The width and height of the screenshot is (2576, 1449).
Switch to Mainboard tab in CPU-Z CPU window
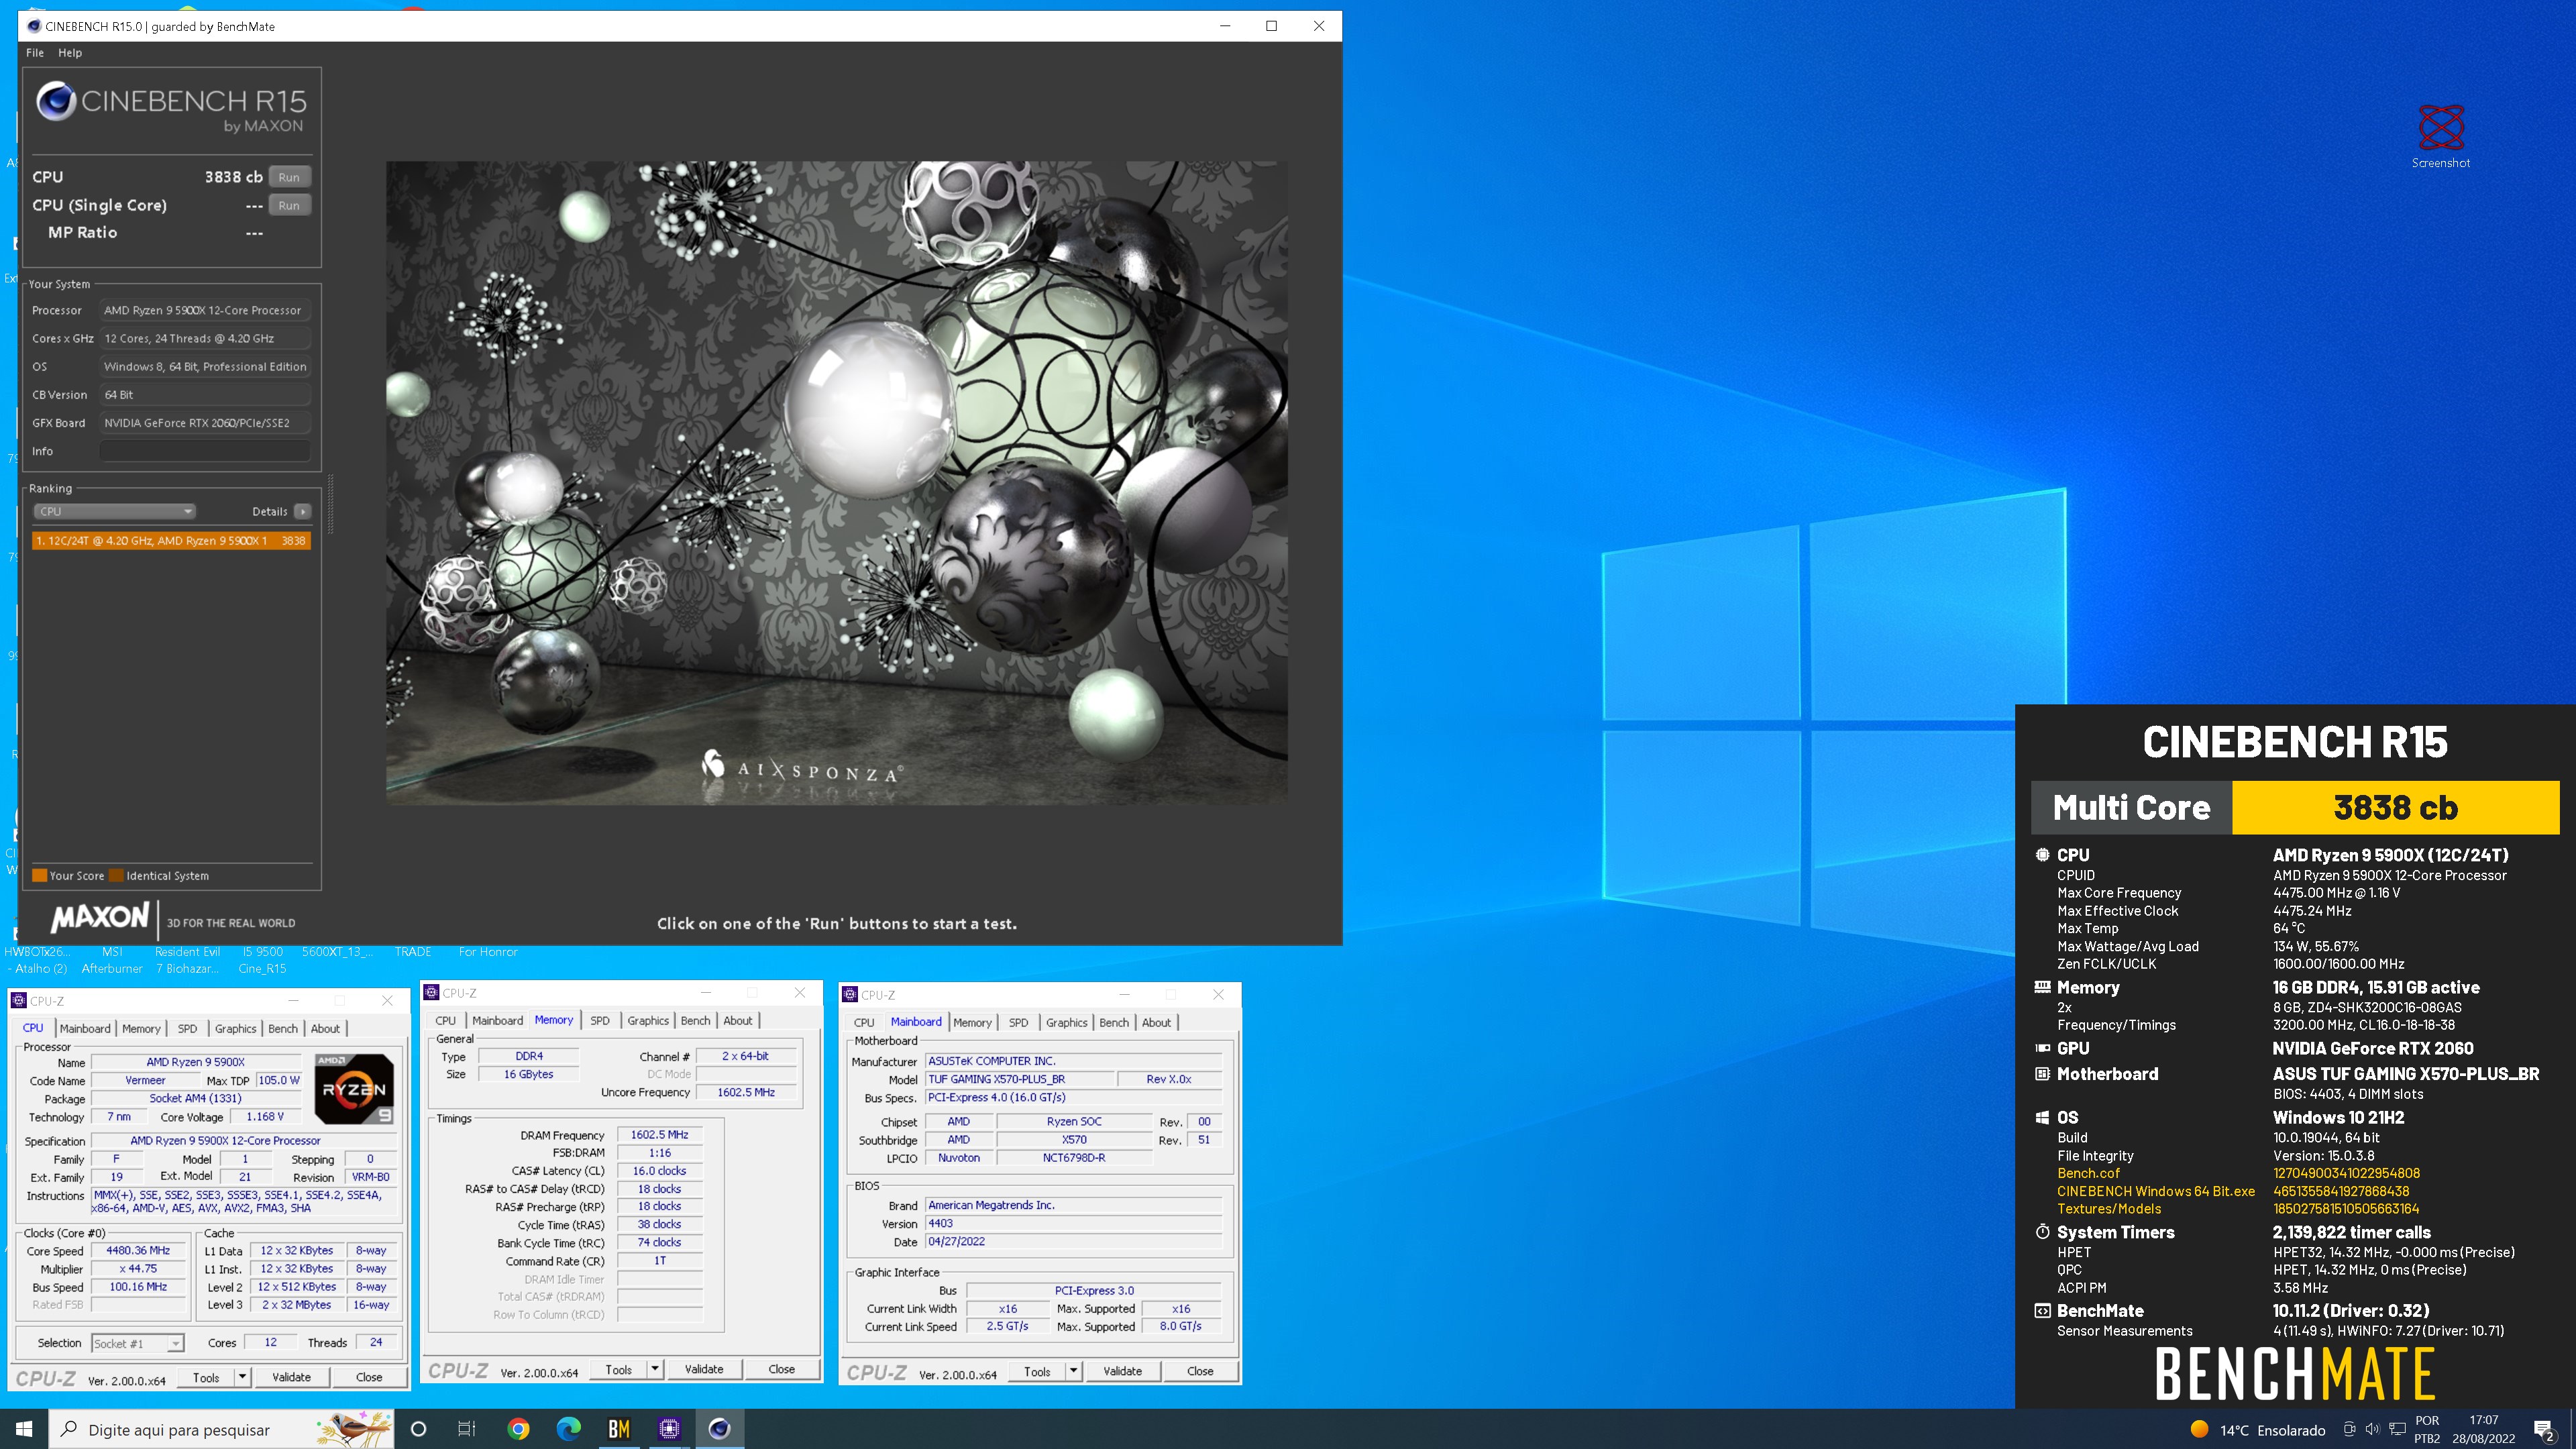pos(85,1028)
